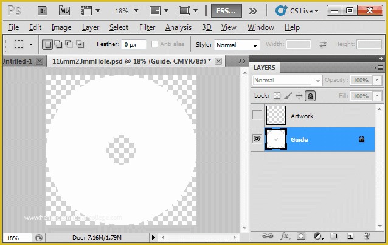Open the Image menu
388x245 pixels.
click(61, 27)
